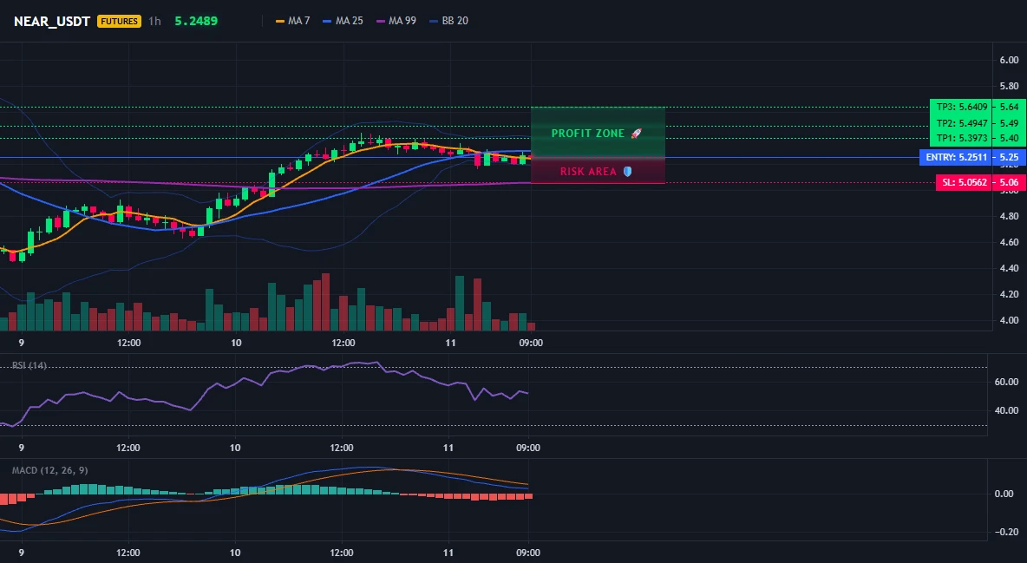Click 09:00 on the RSI time axis
1027x563 pixels.
coord(528,448)
